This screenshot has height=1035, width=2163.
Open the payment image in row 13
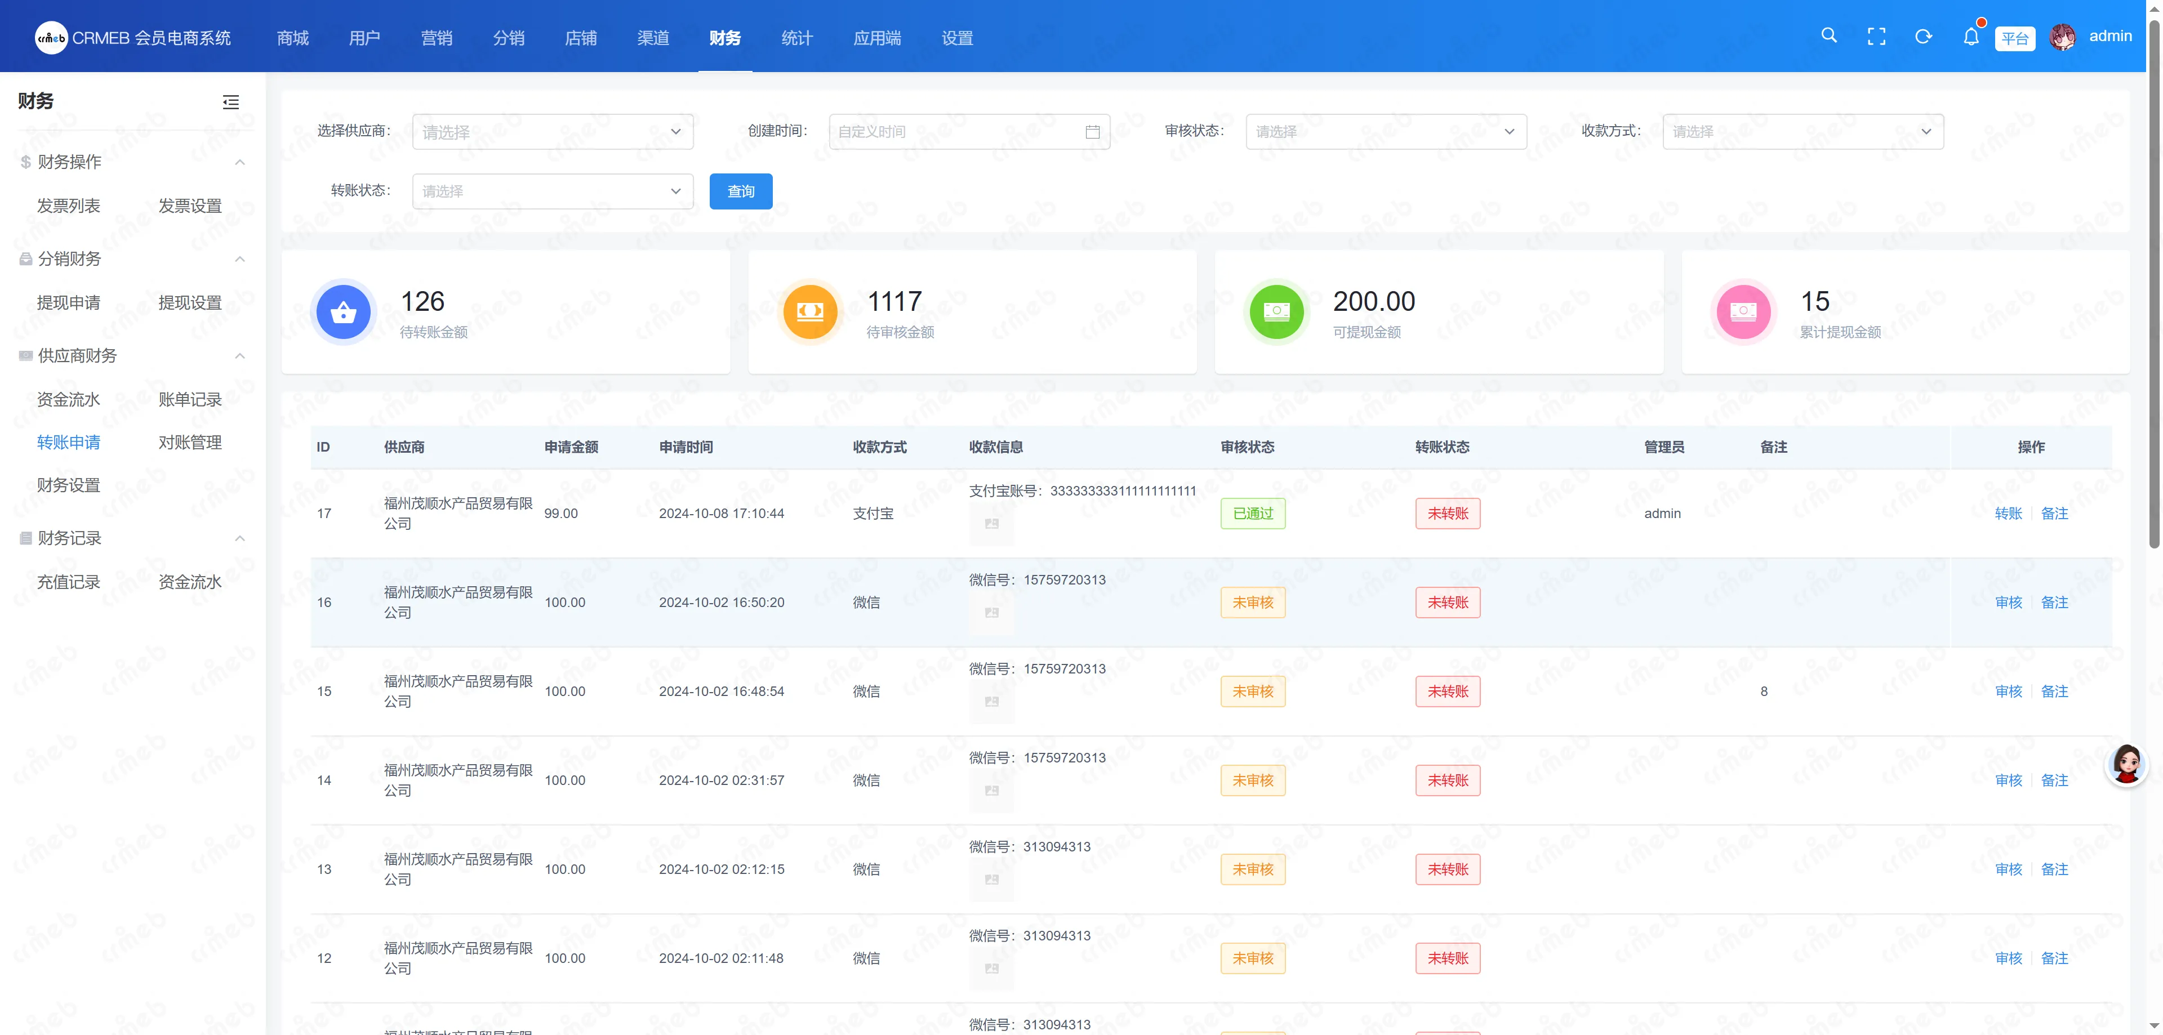pos(991,880)
